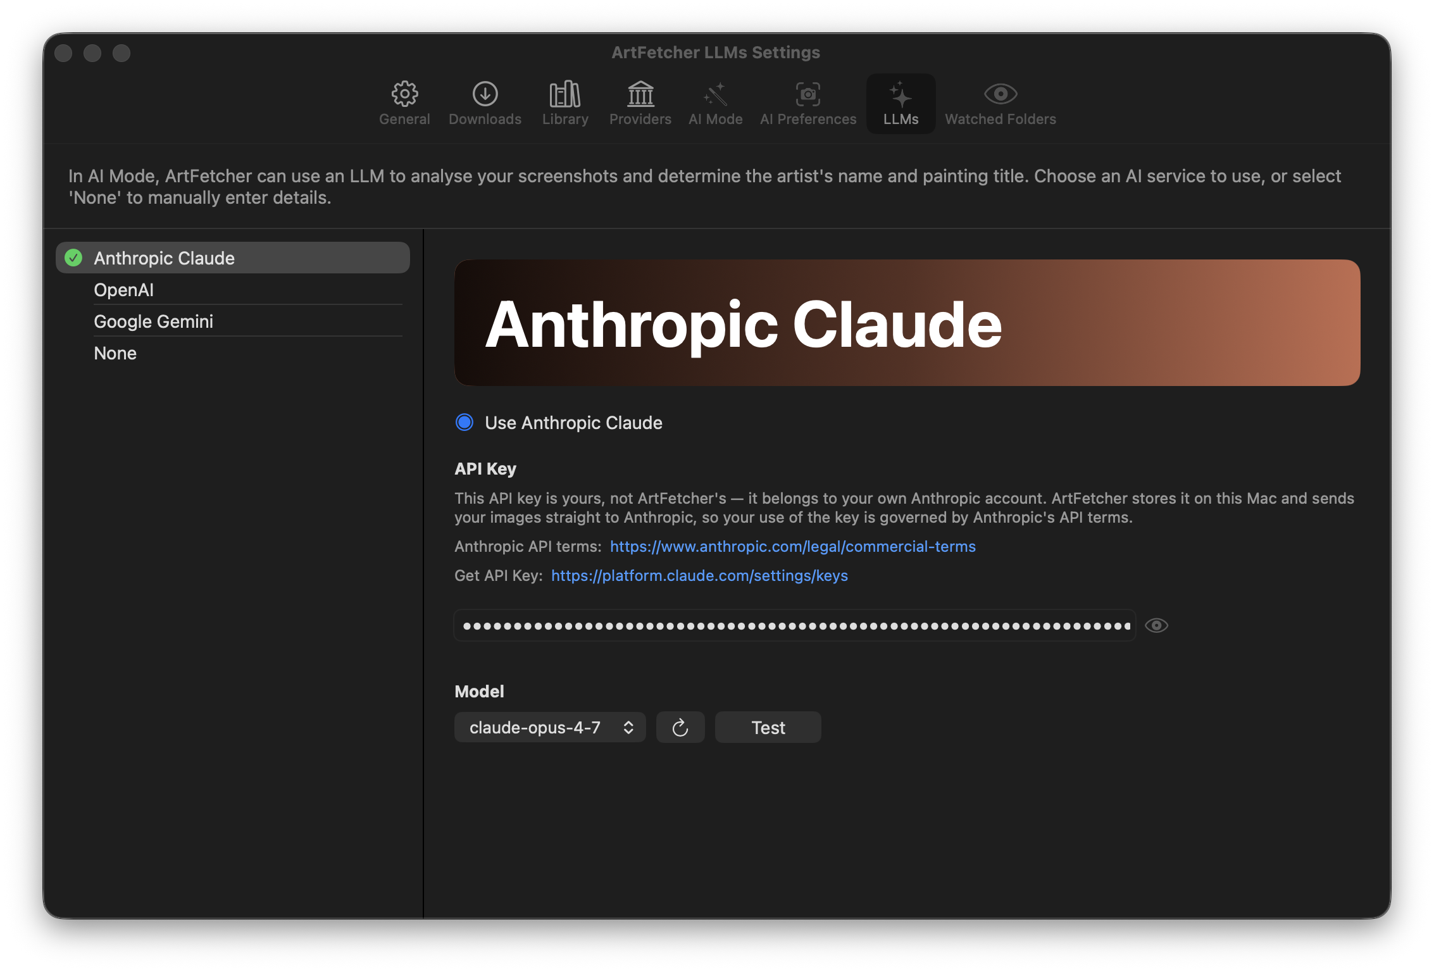Minimize the ArtFetcher settings window
The image size is (1434, 972).
pos(92,53)
